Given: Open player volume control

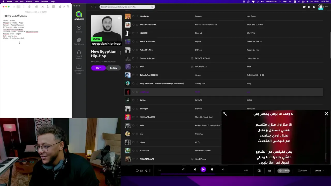Looking at the screenshot, I should 269,171.
